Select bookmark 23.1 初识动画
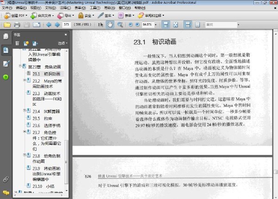 pos(46,74)
